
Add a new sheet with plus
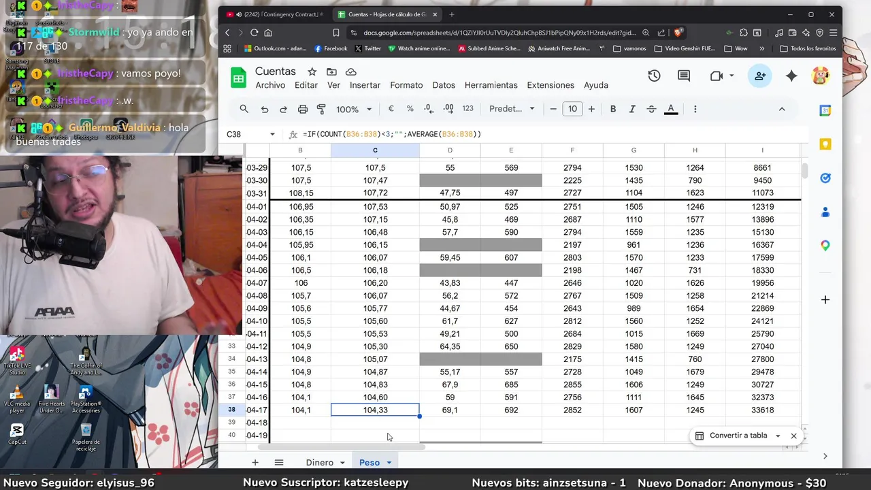pyautogui.click(x=255, y=462)
